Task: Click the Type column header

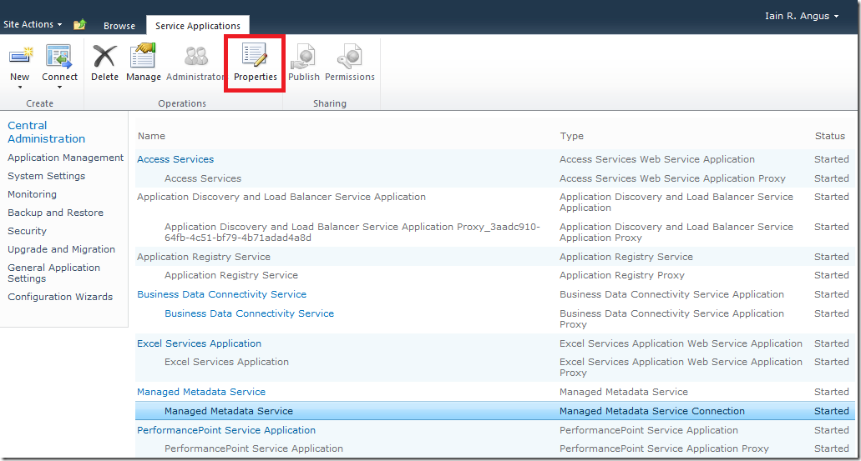Action: tap(571, 136)
